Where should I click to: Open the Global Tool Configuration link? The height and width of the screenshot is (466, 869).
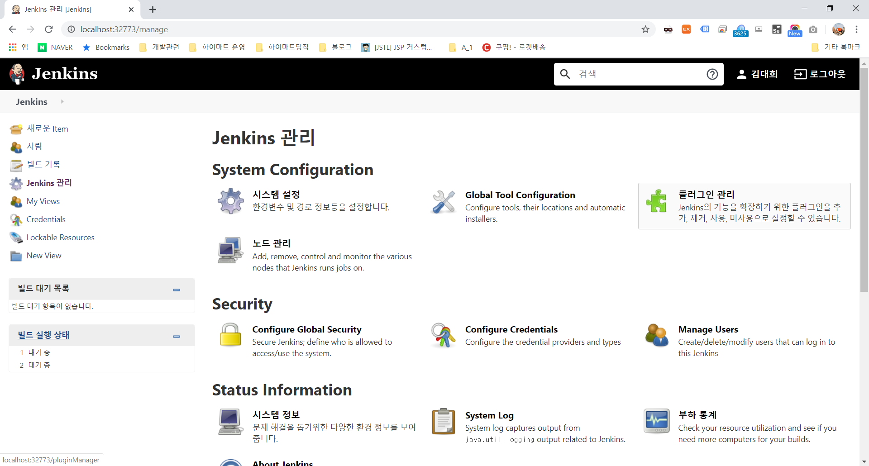point(520,195)
